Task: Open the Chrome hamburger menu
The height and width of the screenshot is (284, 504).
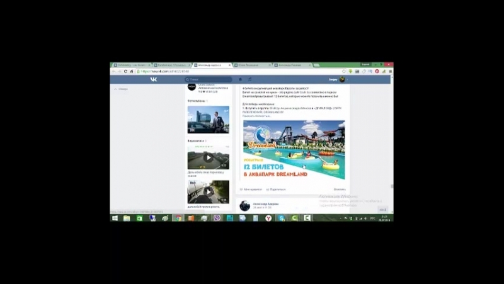Action: click(x=391, y=71)
